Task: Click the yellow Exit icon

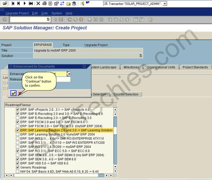Action: point(75,20)
